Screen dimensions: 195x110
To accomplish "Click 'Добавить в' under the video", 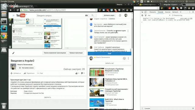I will (16, 73).
